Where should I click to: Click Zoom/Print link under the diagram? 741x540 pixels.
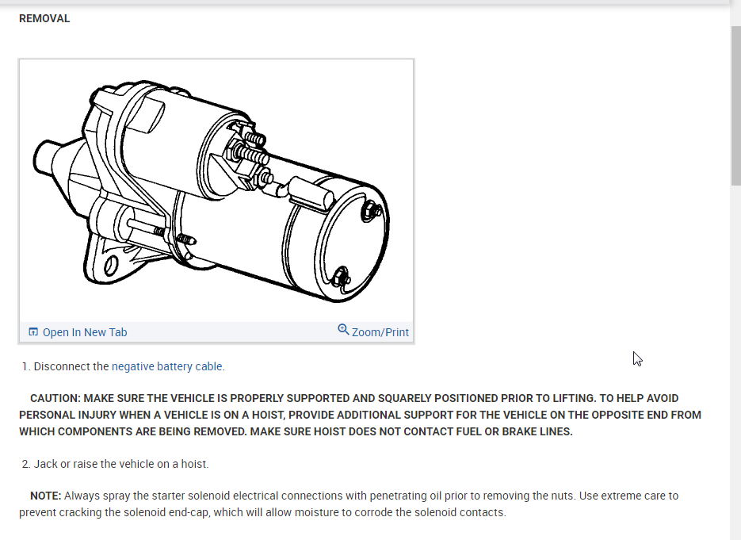(380, 332)
